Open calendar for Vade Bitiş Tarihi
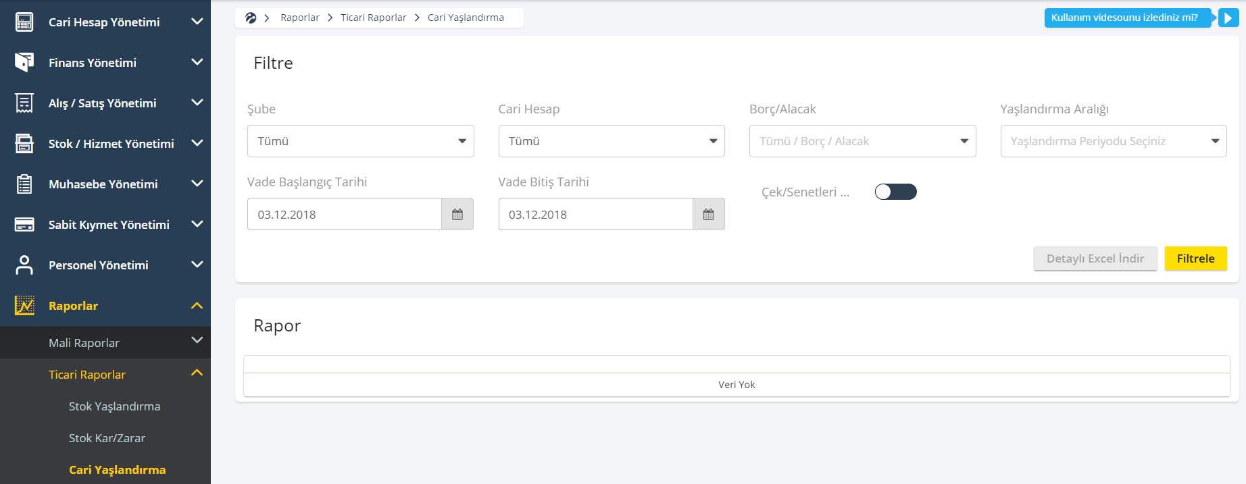Viewport: 1246px width, 484px height. pyautogui.click(x=708, y=214)
